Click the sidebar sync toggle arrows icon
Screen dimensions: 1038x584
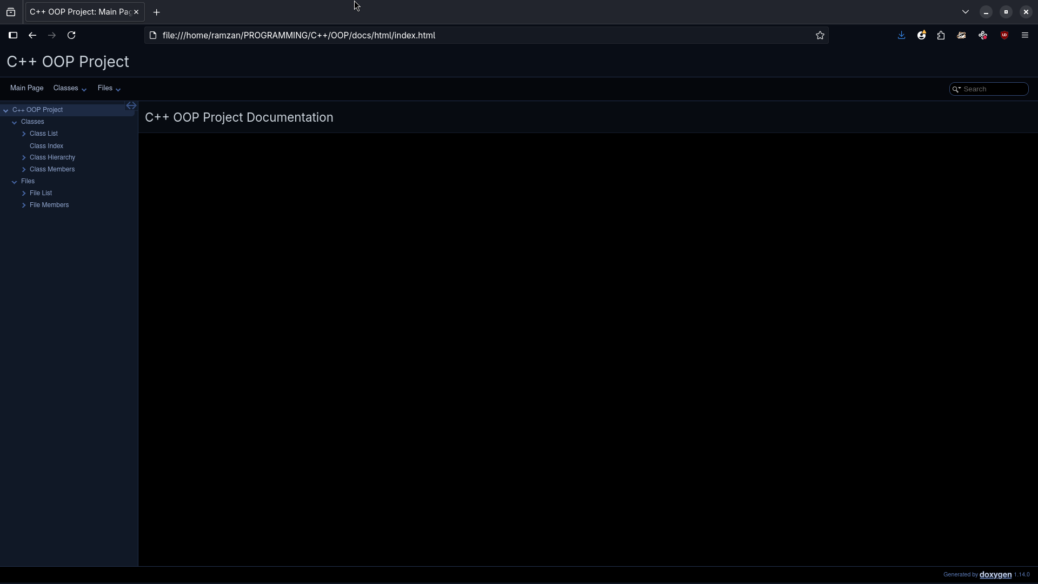click(x=131, y=106)
